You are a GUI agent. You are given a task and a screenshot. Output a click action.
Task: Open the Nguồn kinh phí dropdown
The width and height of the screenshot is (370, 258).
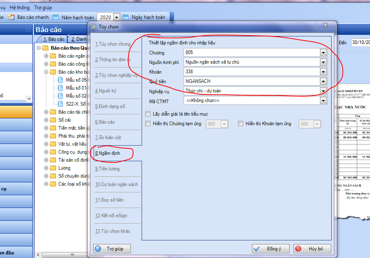[x=323, y=62]
